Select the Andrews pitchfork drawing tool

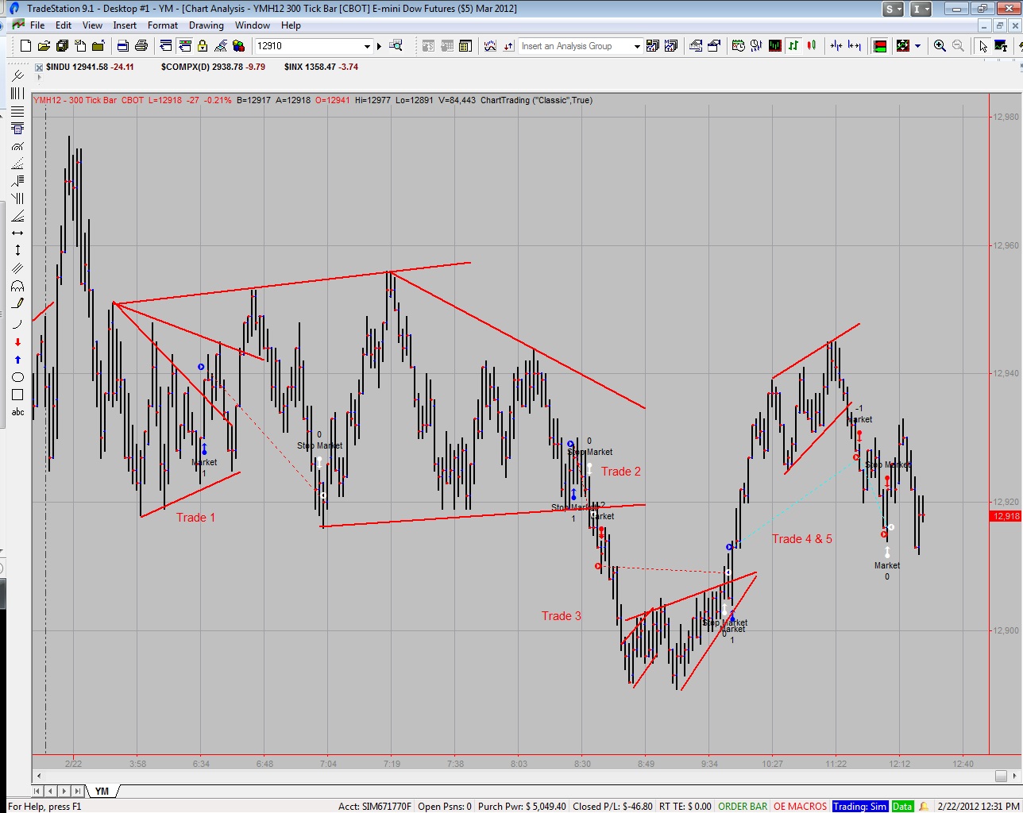[x=17, y=75]
